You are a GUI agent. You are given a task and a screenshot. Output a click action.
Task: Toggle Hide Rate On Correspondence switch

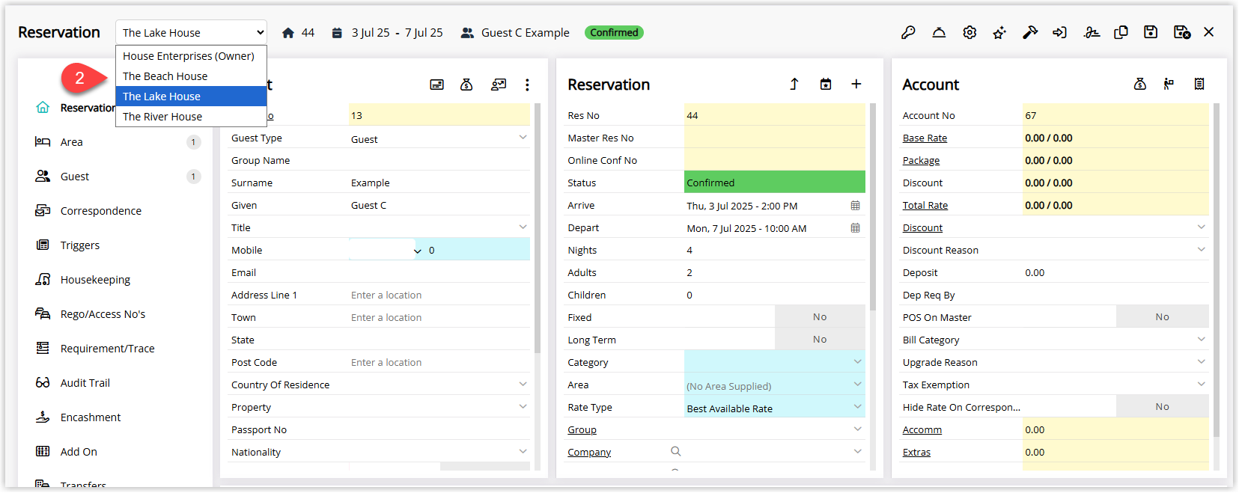click(x=1162, y=406)
